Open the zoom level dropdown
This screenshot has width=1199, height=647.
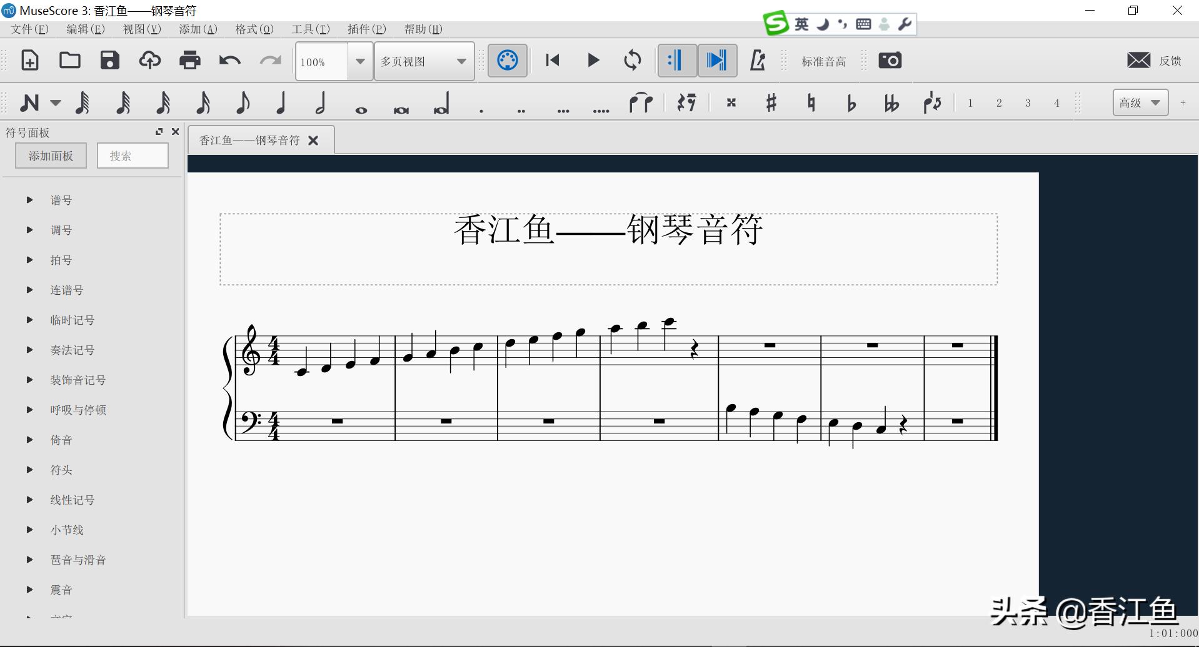pos(360,61)
